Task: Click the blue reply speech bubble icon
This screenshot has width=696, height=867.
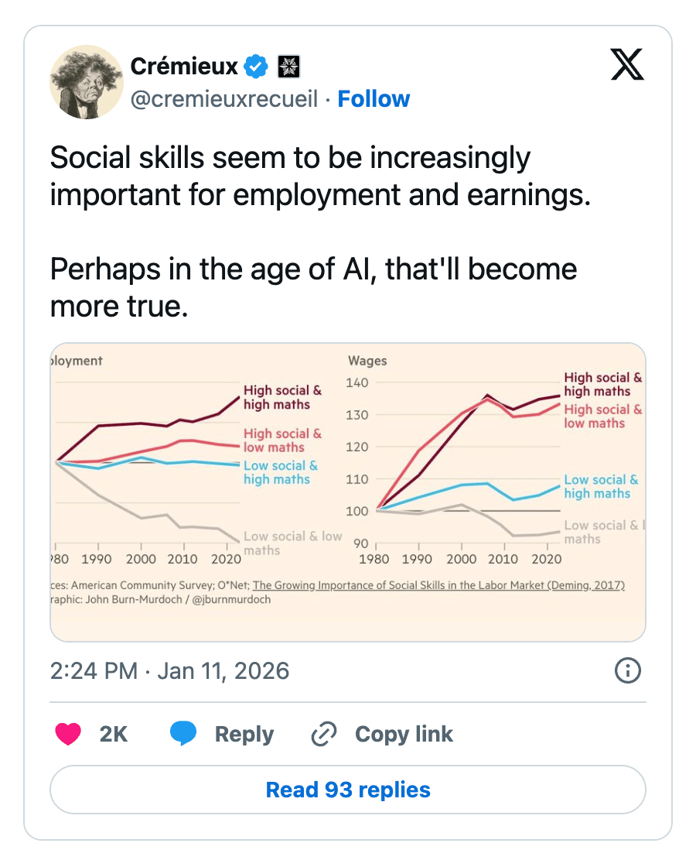Action: coord(183,733)
